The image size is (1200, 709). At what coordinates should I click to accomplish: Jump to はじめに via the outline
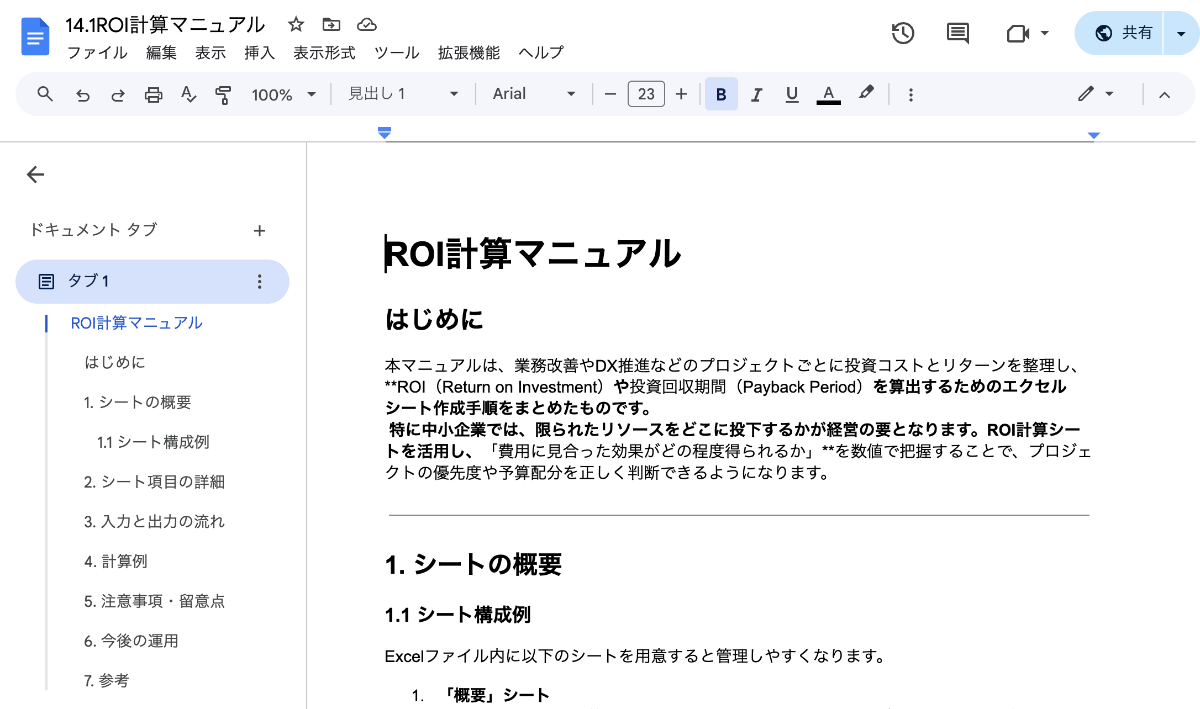[114, 363]
